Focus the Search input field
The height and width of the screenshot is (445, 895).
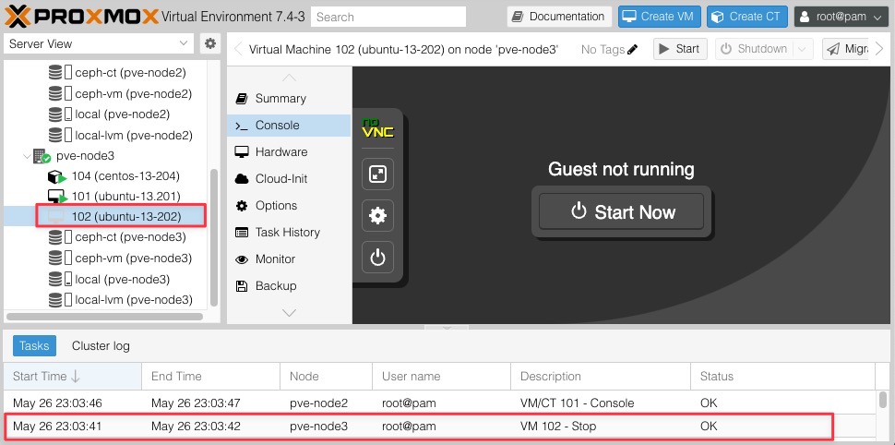click(388, 17)
